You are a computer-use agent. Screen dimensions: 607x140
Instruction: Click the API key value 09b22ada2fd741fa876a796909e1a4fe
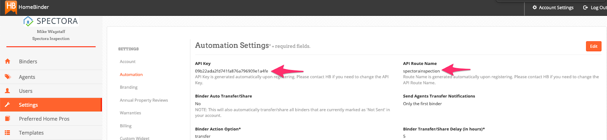point(231,71)
